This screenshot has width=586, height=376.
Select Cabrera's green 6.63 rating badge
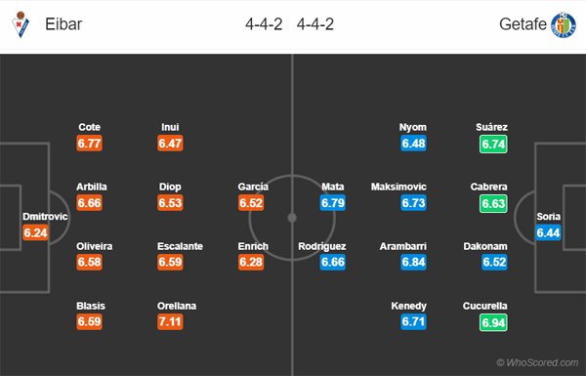493,203
